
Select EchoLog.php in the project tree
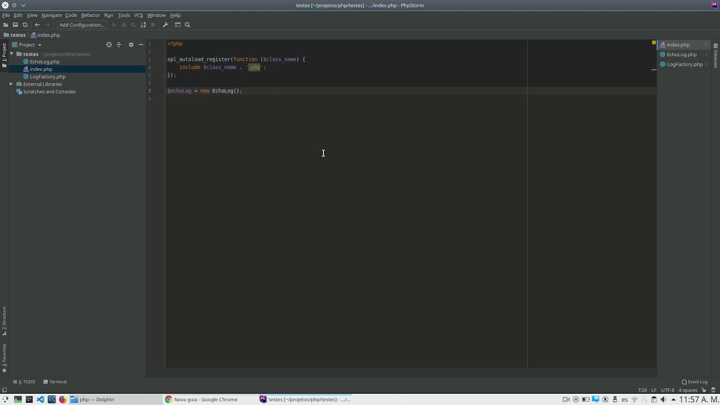point(44,62)
